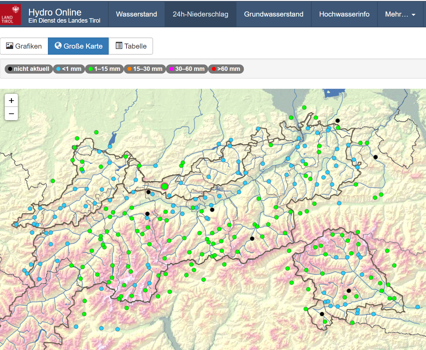Select the large highlighted green station marker
Image resolution: width=426 pixels, height=350 pixels.
pyautogui.click(x=165, y=186)
